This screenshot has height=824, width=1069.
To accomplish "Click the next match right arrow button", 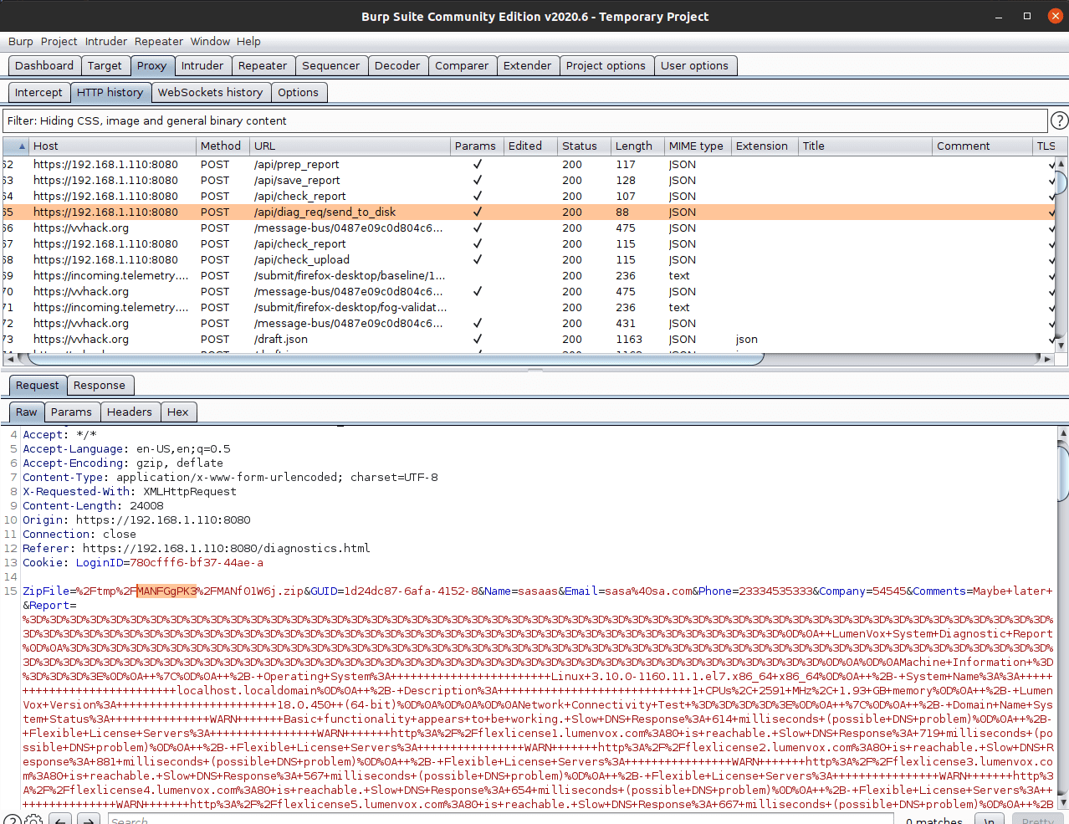I will (89, 821).
